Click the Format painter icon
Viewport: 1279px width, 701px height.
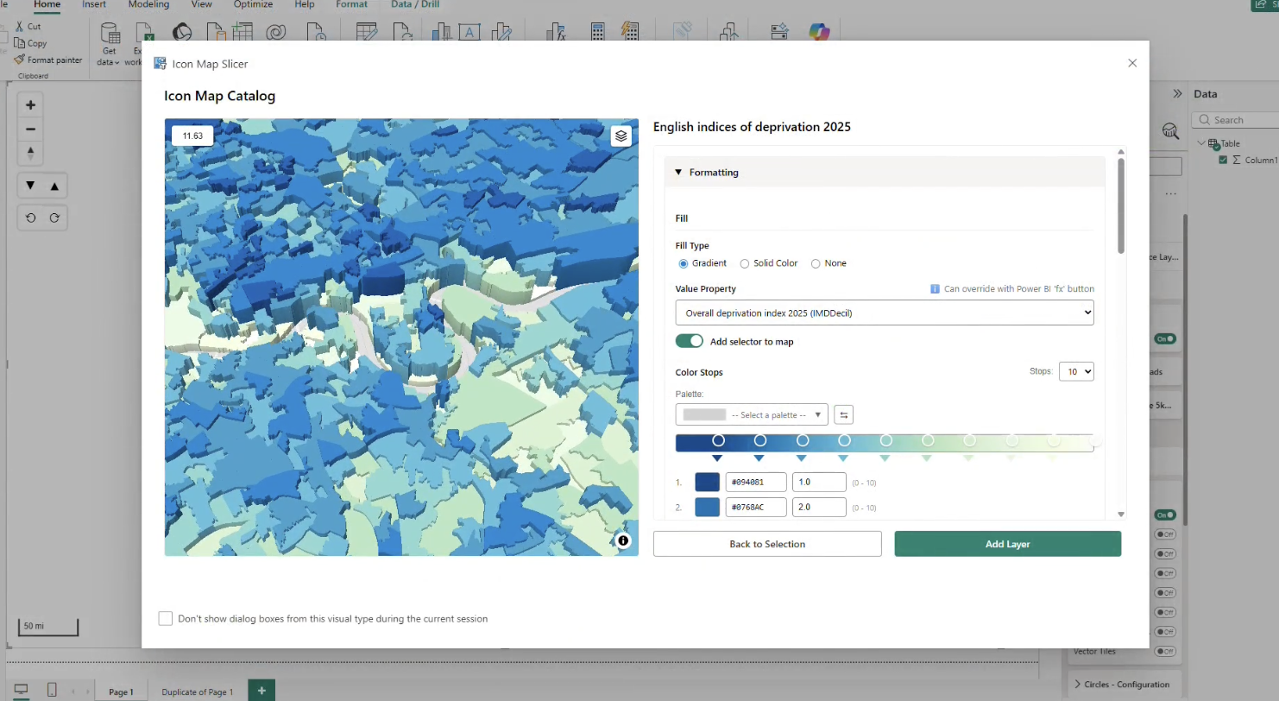[19, 60]
